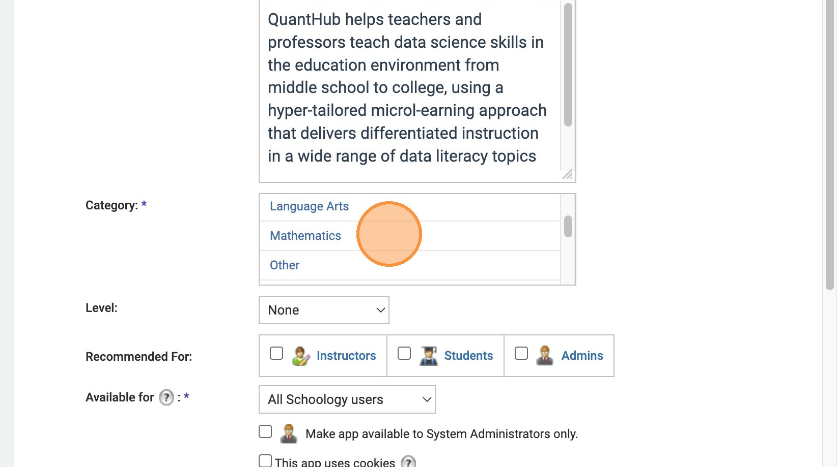Click the Instructors person icon
The height and width of the screenshot is (467, 837).
[301, 356]
